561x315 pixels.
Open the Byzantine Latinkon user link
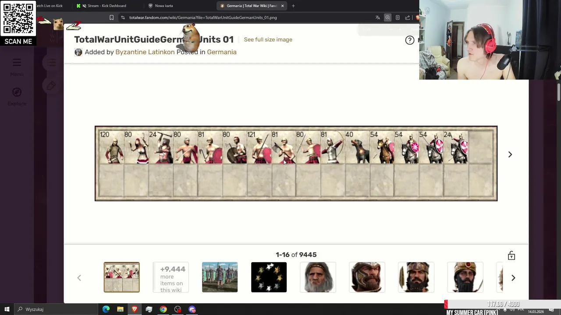145,52
